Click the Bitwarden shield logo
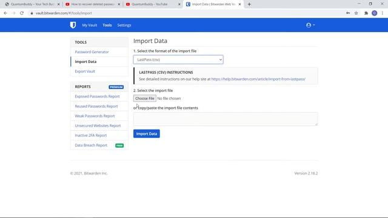The image size is (388, 218). click(73, 25)
